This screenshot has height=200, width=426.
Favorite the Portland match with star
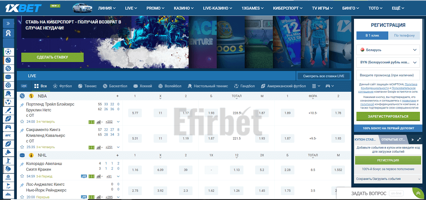(x=22, y=122)
